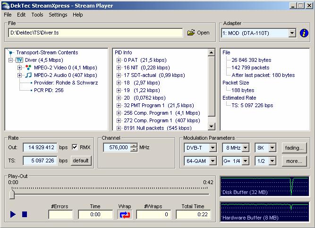Expand the 8191 Null packets entry

(x=119, y=128)
